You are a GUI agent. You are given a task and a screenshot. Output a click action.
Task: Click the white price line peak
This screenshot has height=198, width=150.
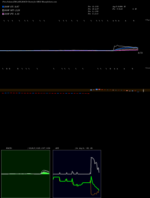(x=117, y=45)
